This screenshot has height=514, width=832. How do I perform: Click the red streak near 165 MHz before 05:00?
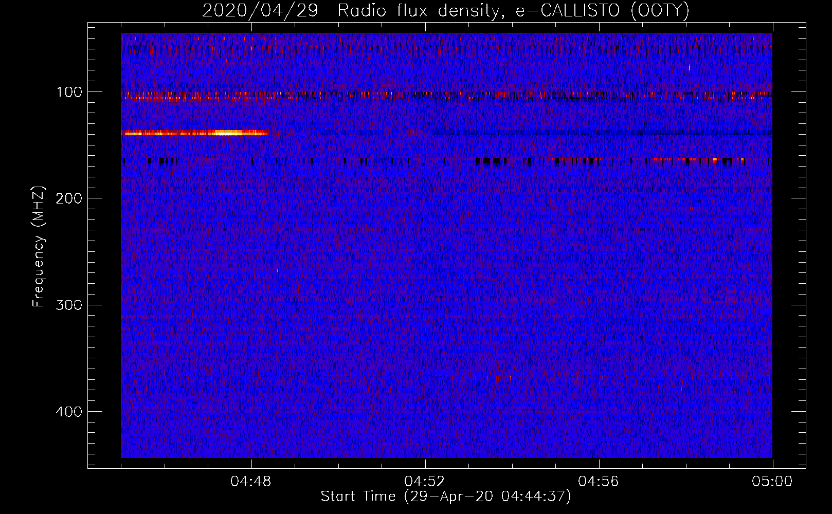point(698,160)
